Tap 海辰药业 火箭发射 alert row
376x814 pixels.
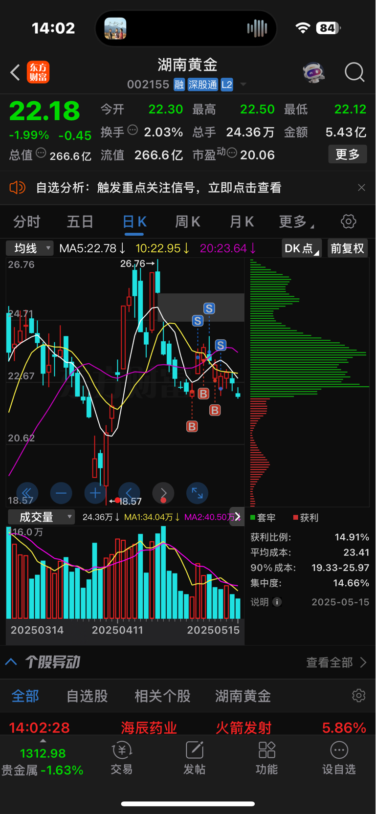click(x=188, y=727)
